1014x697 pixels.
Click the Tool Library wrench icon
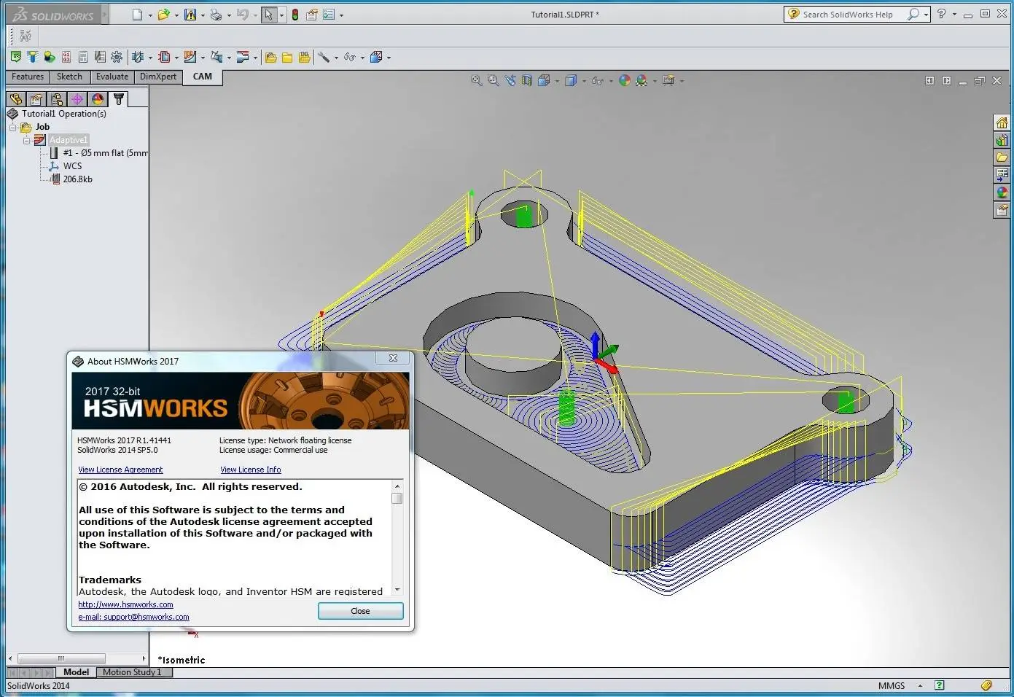(x=324, y=57)
